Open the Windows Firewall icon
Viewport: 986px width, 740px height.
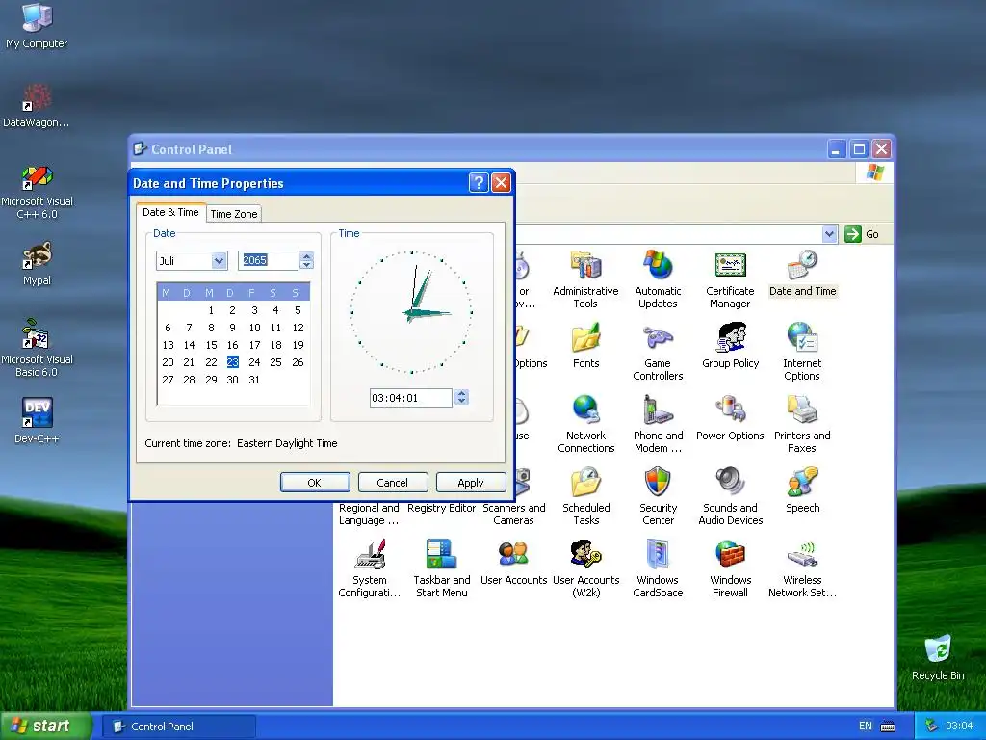[730, 554]
